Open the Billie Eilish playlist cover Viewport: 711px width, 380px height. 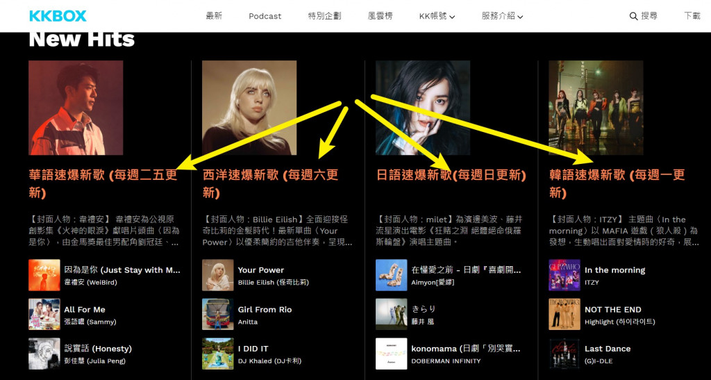tap(249, 108)
